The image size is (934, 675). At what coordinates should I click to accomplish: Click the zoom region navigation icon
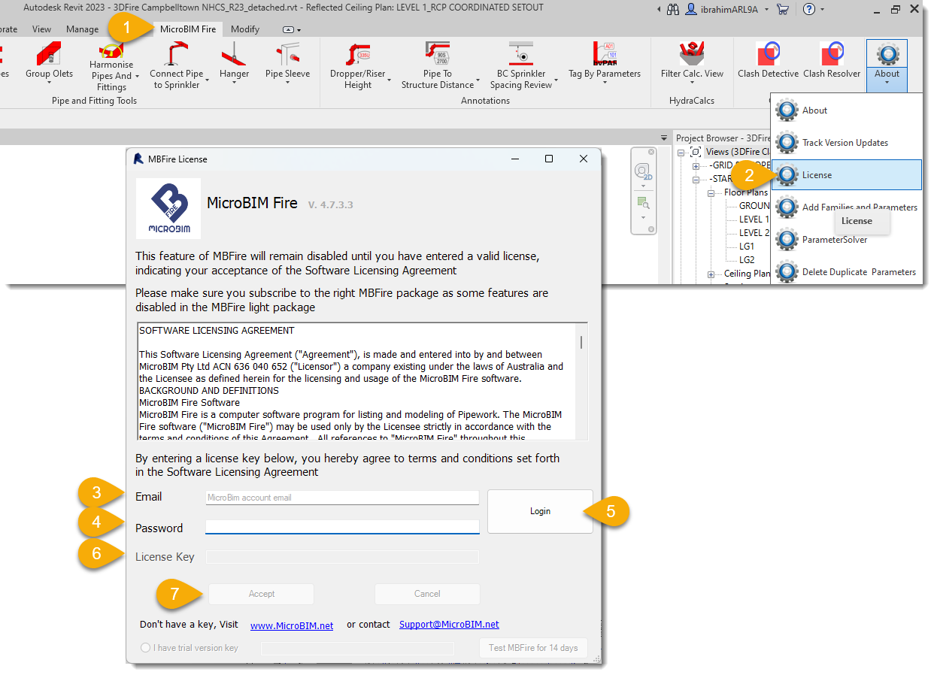point(642,203)
